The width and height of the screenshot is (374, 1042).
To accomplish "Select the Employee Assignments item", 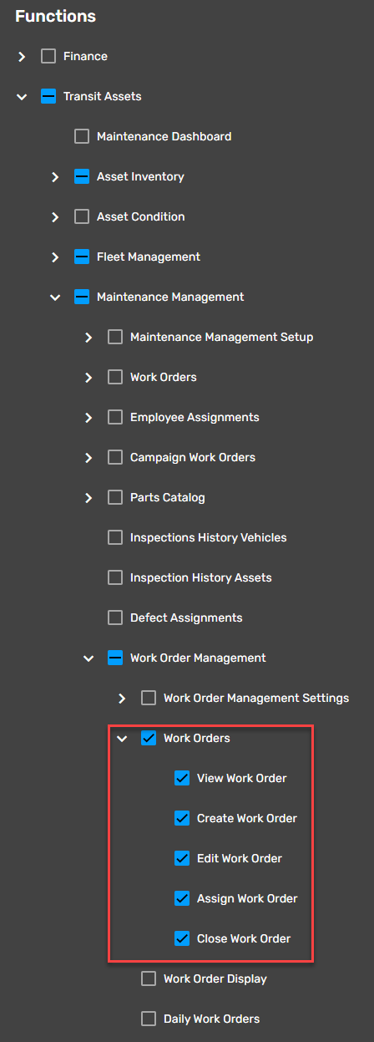I will coord(195,417).
